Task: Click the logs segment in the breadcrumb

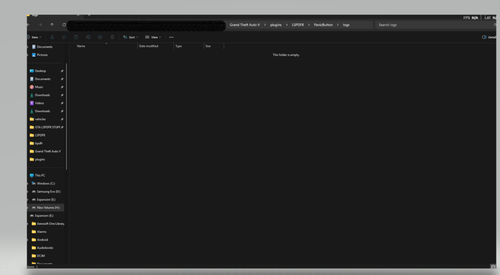Action: tap(346, 25)
